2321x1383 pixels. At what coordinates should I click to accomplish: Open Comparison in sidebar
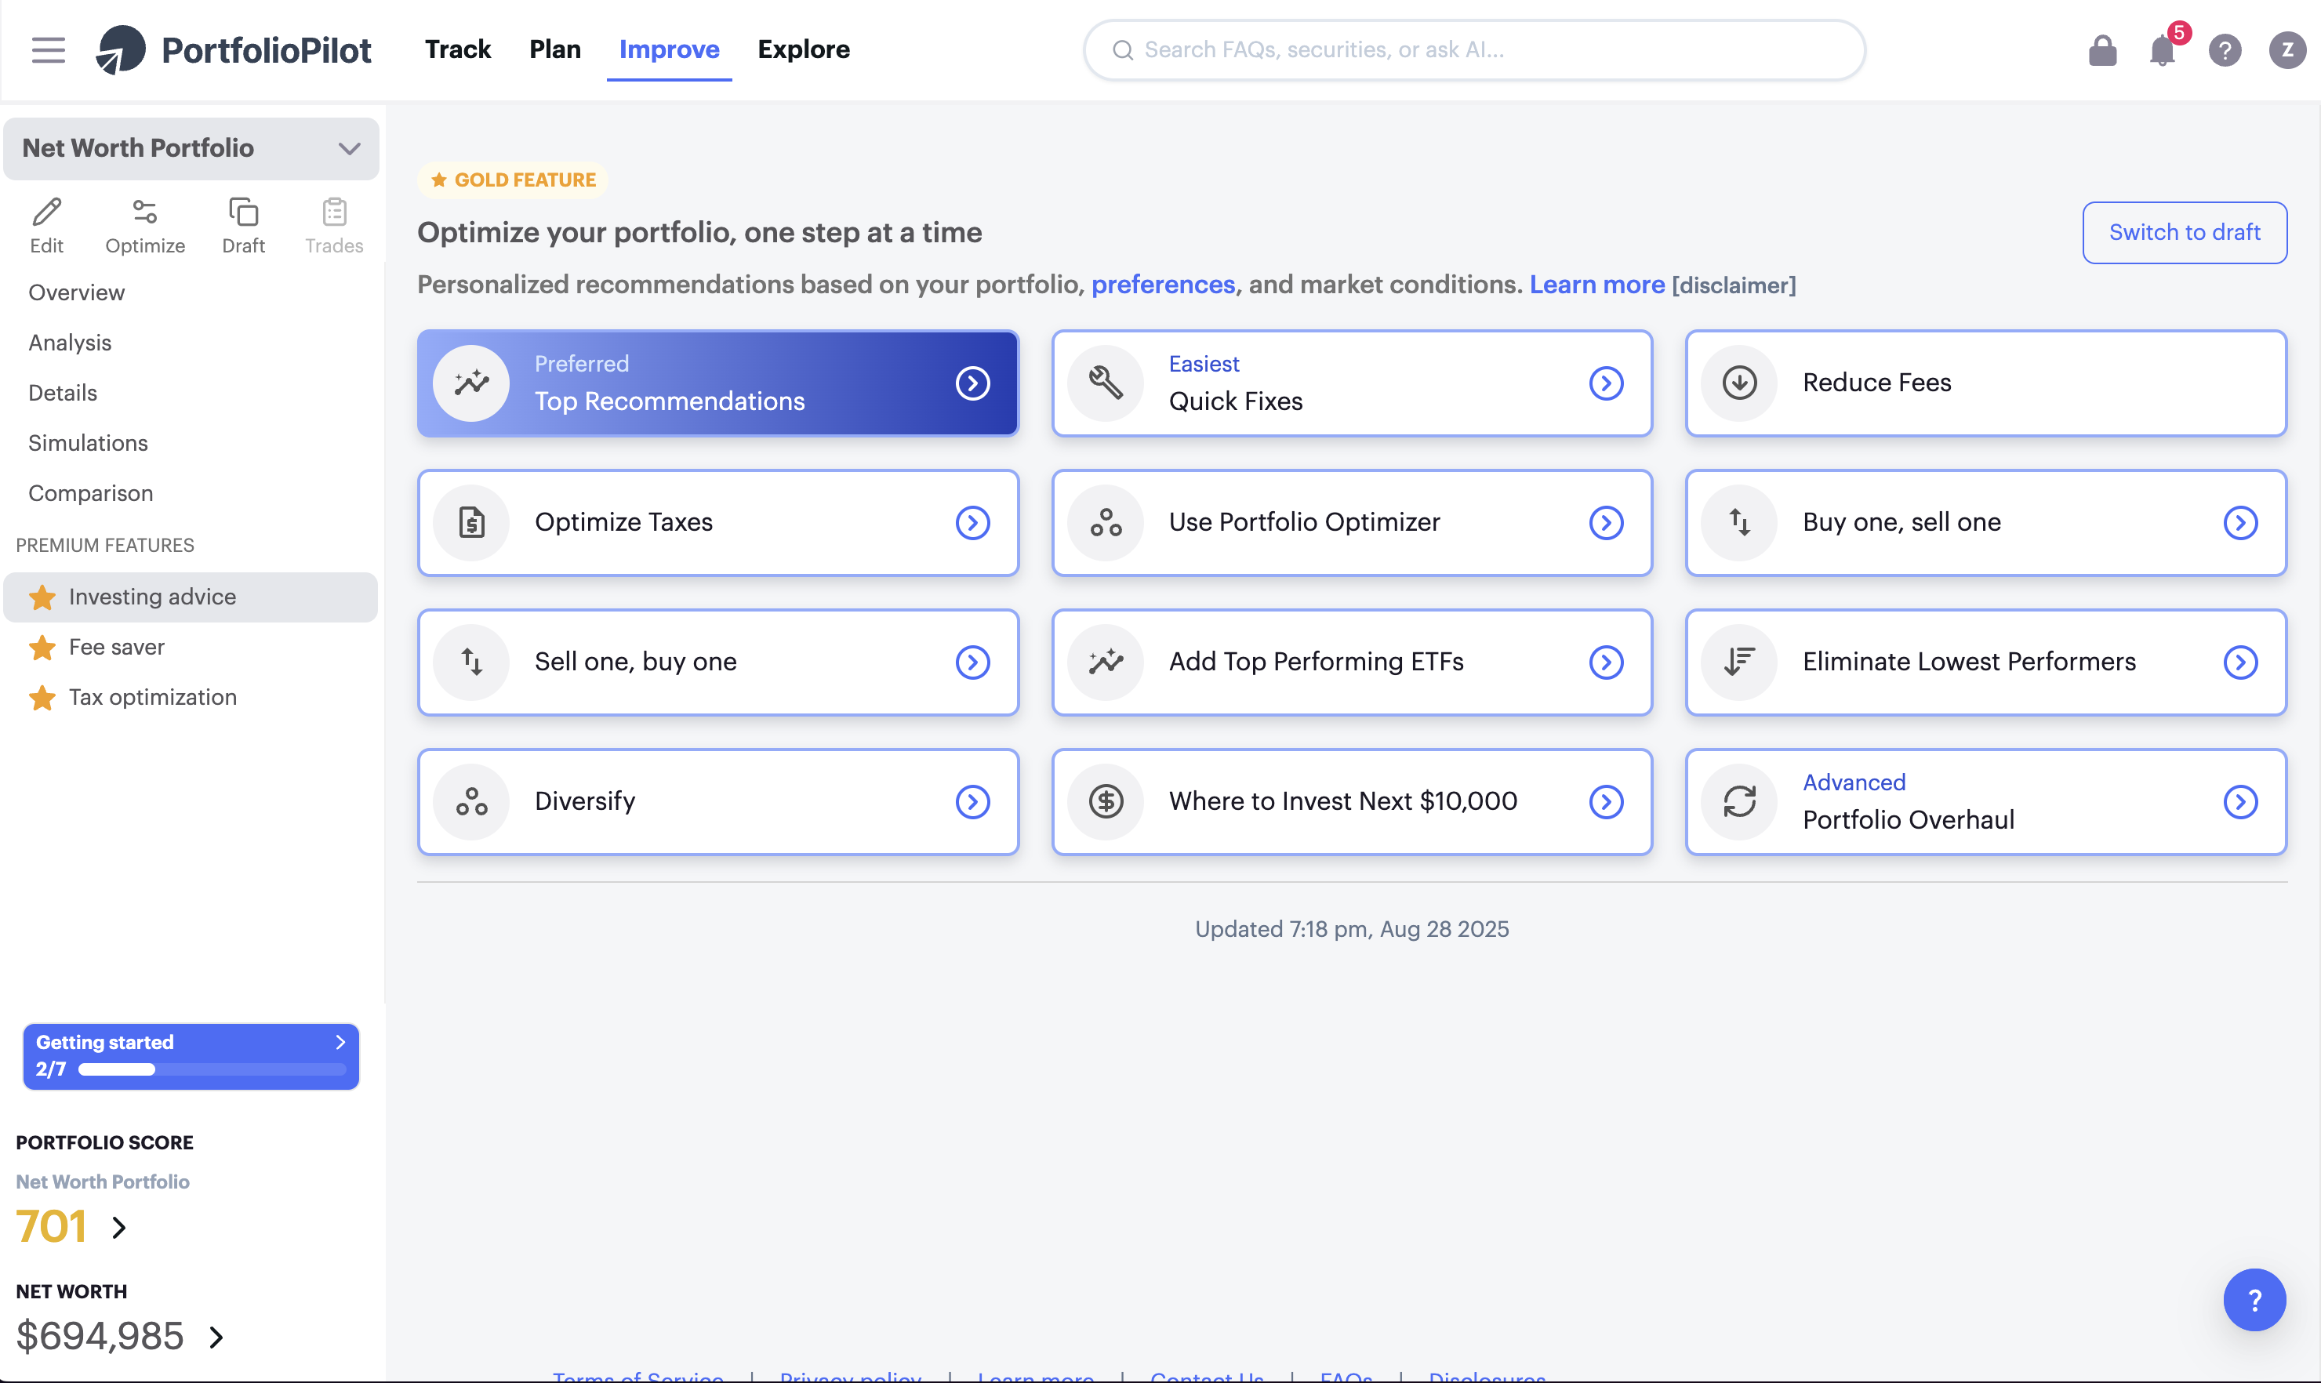[x=90, y=494]
